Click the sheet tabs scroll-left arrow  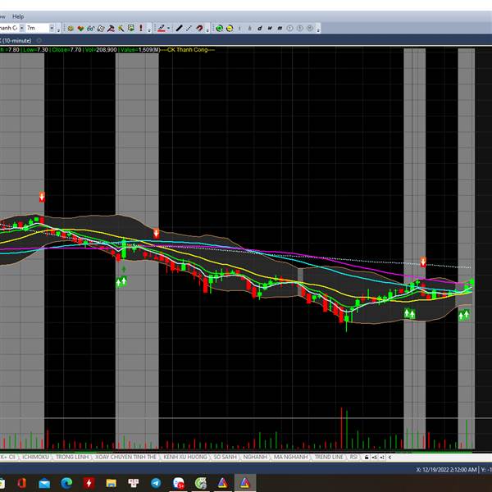tap(389, 458)
